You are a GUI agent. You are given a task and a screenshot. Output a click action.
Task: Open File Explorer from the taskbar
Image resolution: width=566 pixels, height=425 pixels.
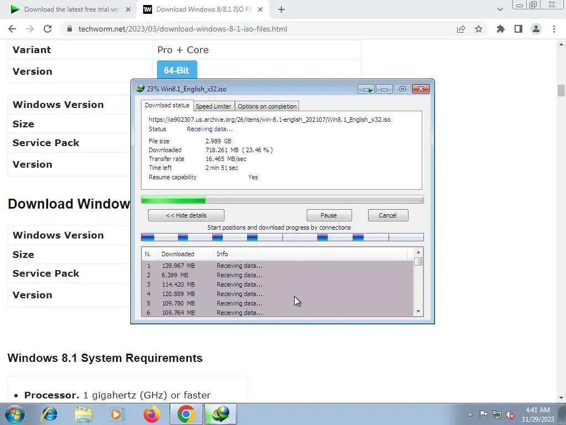[x=84, y=414]
